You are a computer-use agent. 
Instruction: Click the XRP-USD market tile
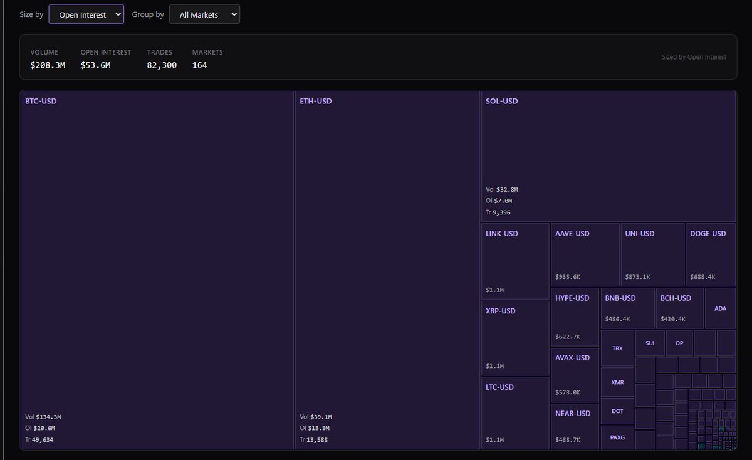tap(515, 338)
